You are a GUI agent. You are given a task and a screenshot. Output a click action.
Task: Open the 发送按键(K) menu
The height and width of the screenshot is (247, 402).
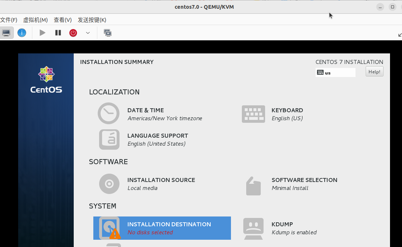tap(92, 20)
